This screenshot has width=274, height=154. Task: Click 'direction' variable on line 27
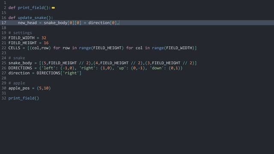19,73
